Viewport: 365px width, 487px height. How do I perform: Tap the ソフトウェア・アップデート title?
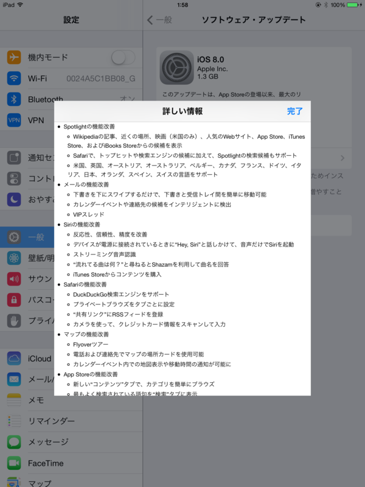tap(254, 20)
